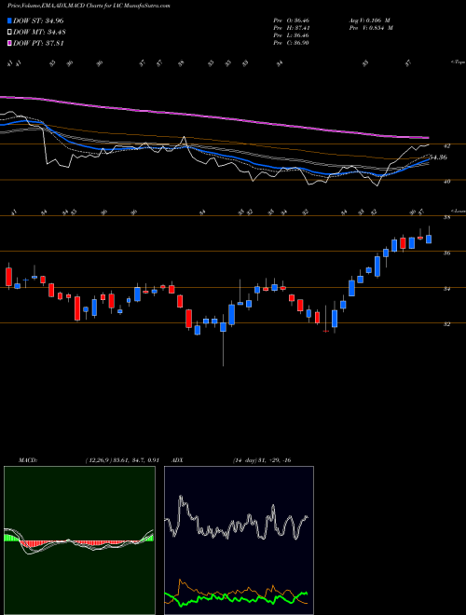Click the 40 axis label on the upper chart
466x615 pixels.
tap(446, 181)
